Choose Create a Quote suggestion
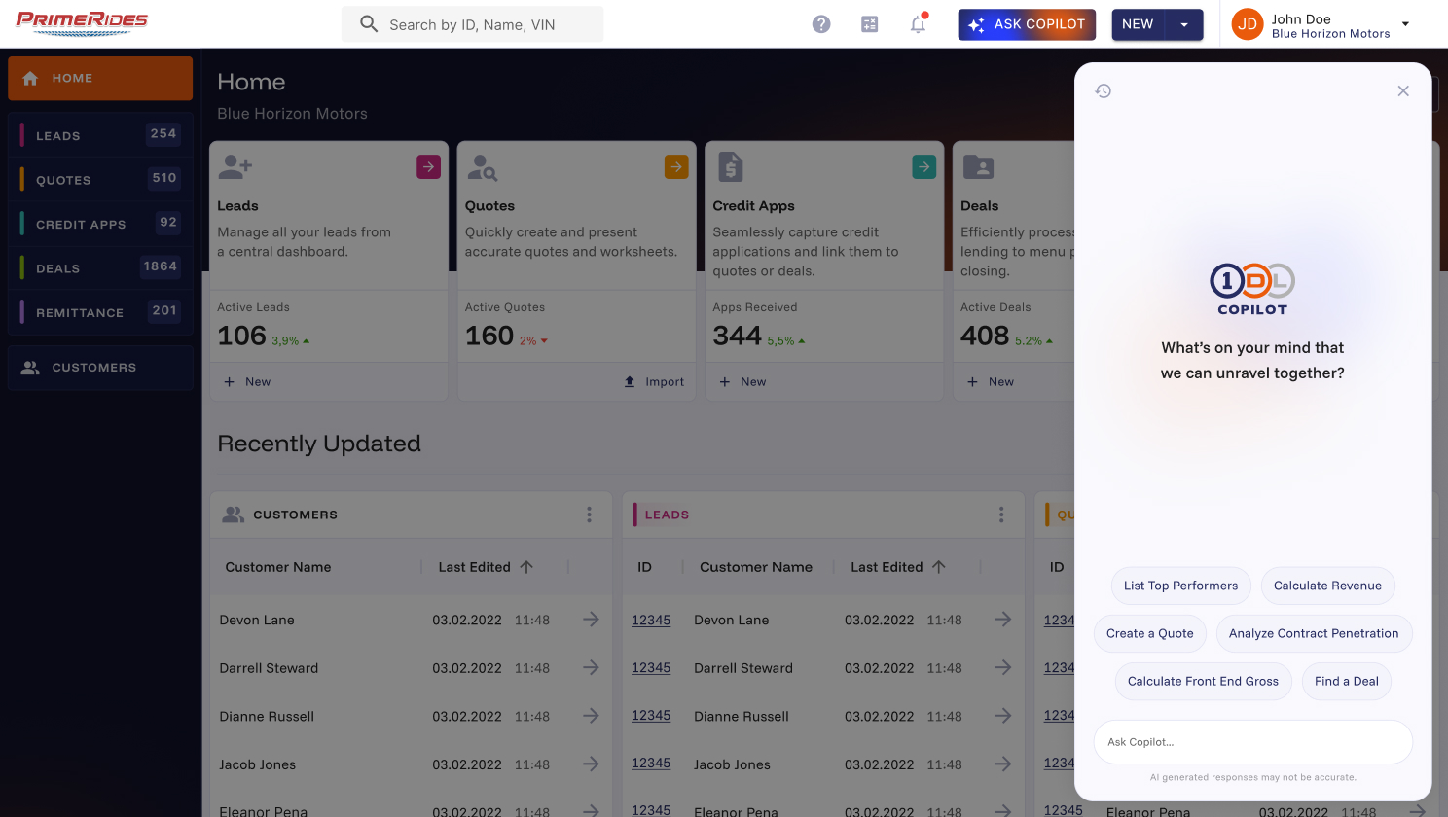Viewport: 1448px width, 817px height. pyautogui.click(x=1149, y=633)
